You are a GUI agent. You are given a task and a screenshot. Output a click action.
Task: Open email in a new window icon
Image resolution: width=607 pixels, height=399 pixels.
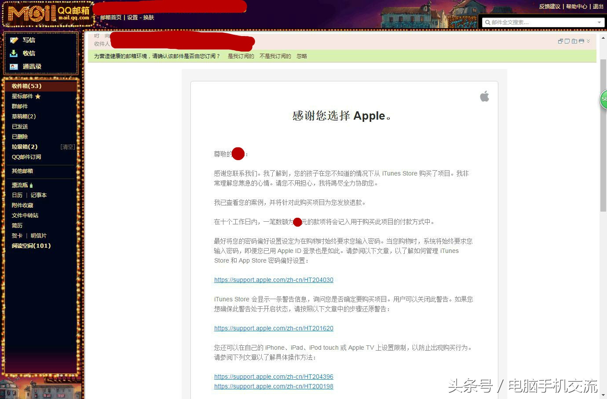click(560, 41)
